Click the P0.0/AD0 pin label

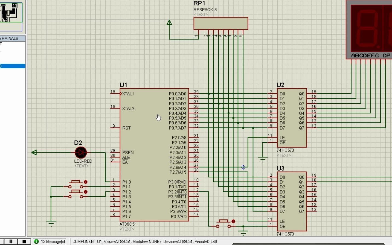click(178, 94)
